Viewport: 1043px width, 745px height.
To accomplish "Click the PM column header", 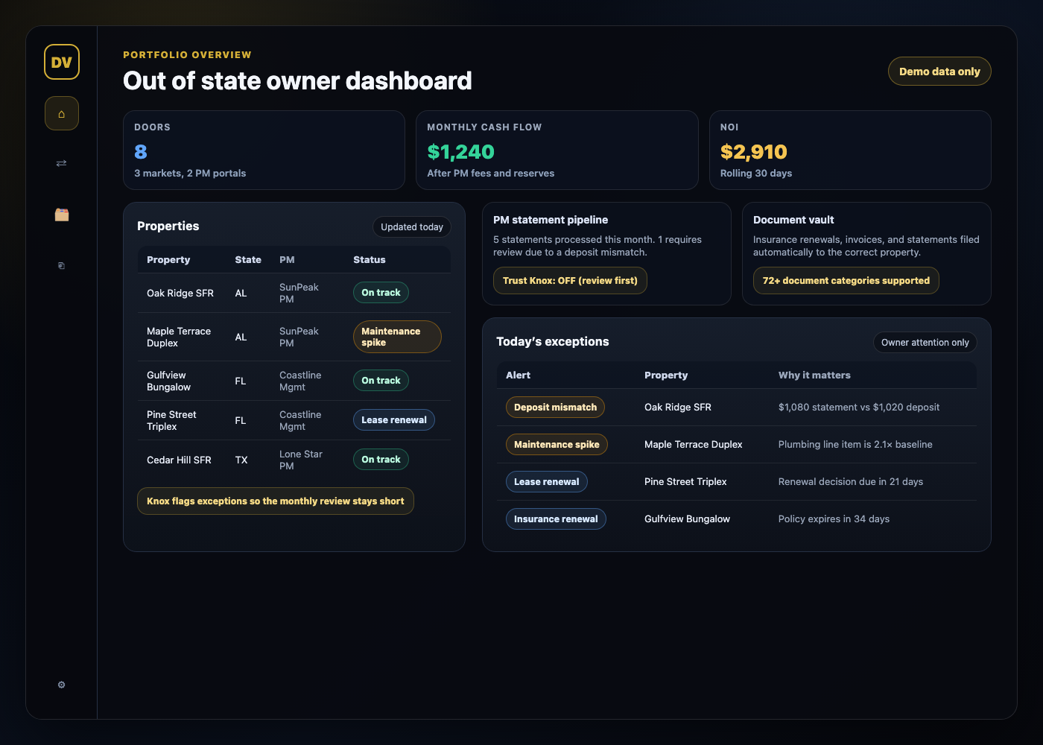I will [287, 260].
